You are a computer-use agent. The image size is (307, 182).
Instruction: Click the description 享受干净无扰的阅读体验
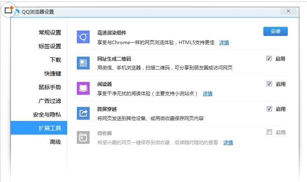pos(147,93)
